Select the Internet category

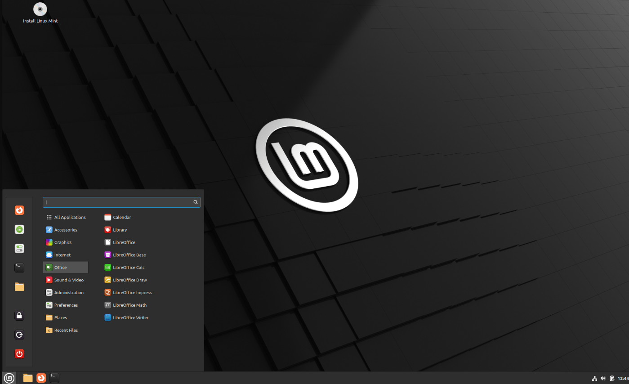coord(66,255)
